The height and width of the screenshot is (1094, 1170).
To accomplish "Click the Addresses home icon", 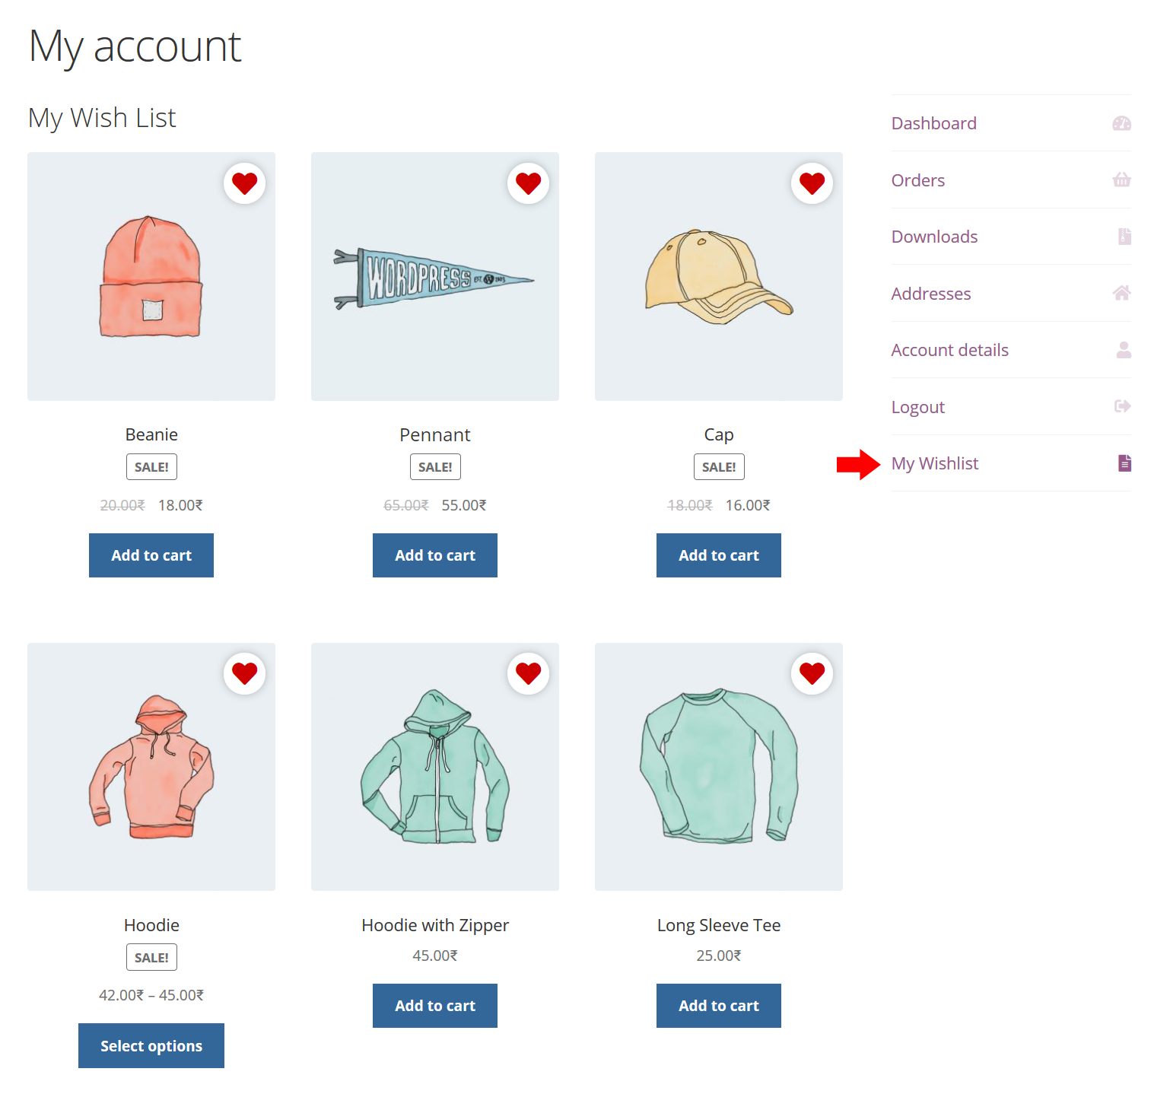I will coord(1121,292).
